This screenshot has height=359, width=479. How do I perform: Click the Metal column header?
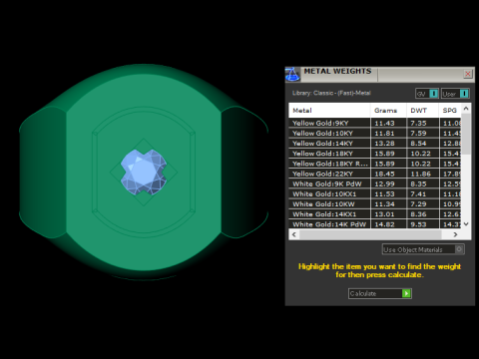(x=329, y=111)
